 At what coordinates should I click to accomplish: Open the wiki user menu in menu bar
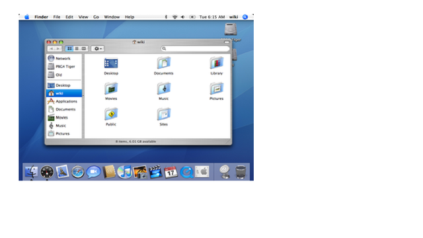tap(233, 17)
